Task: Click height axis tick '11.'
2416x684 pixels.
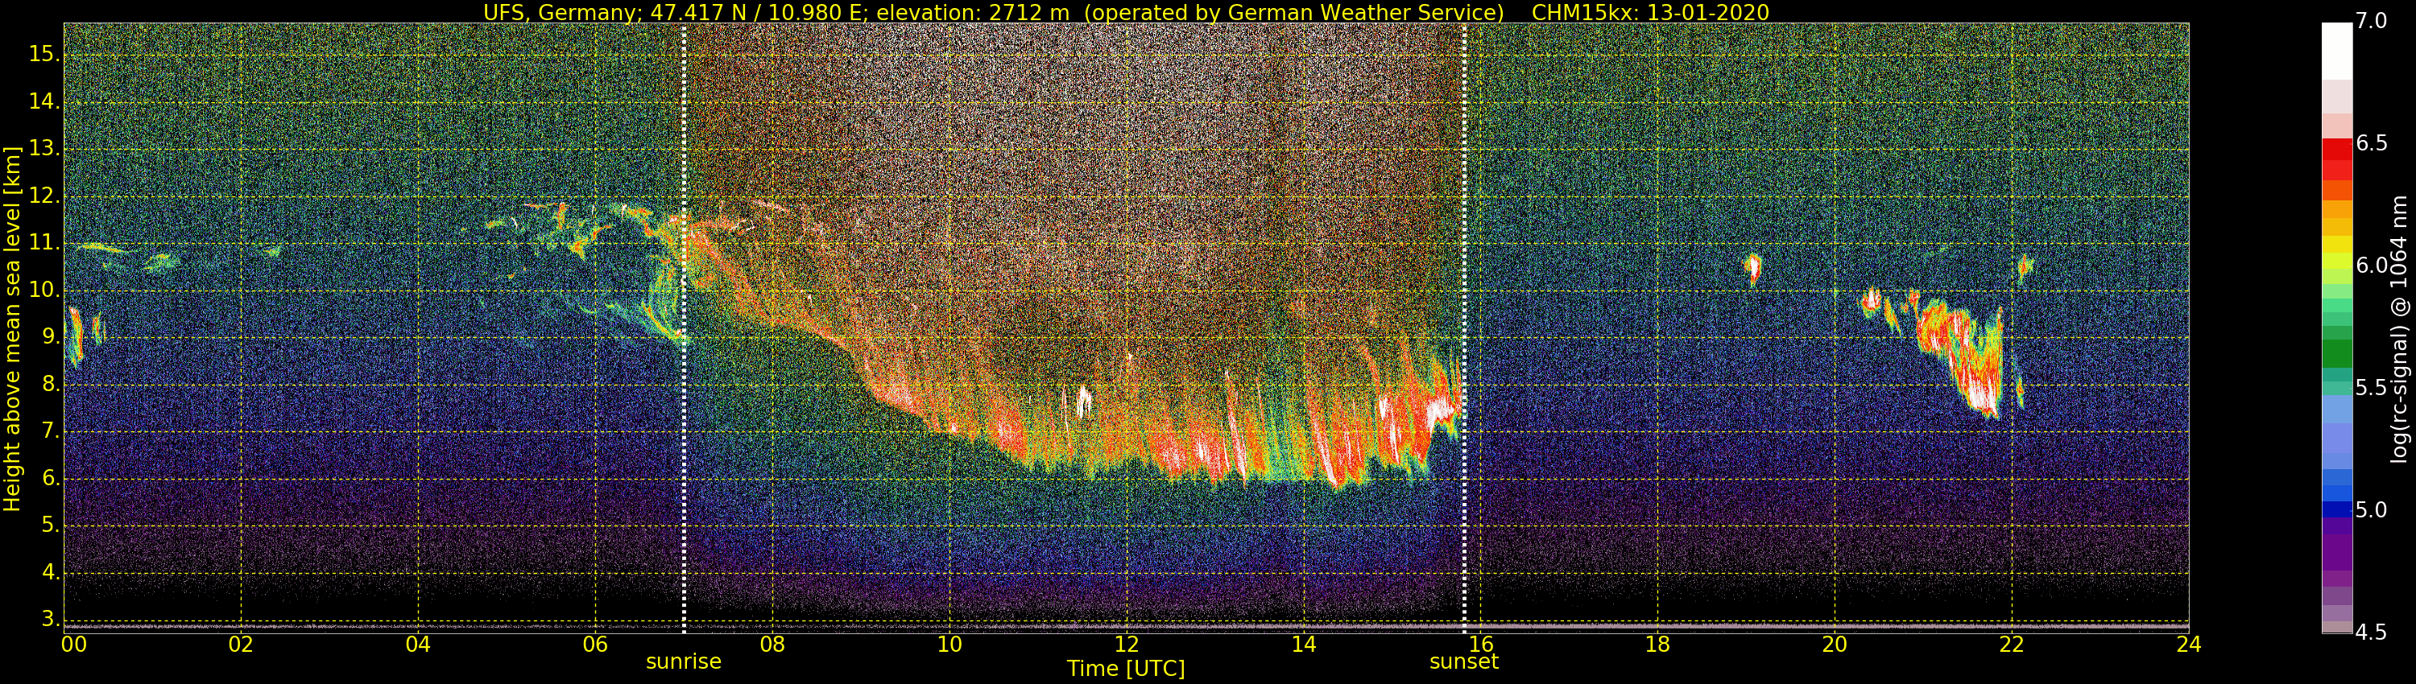Action: [45, 244]
